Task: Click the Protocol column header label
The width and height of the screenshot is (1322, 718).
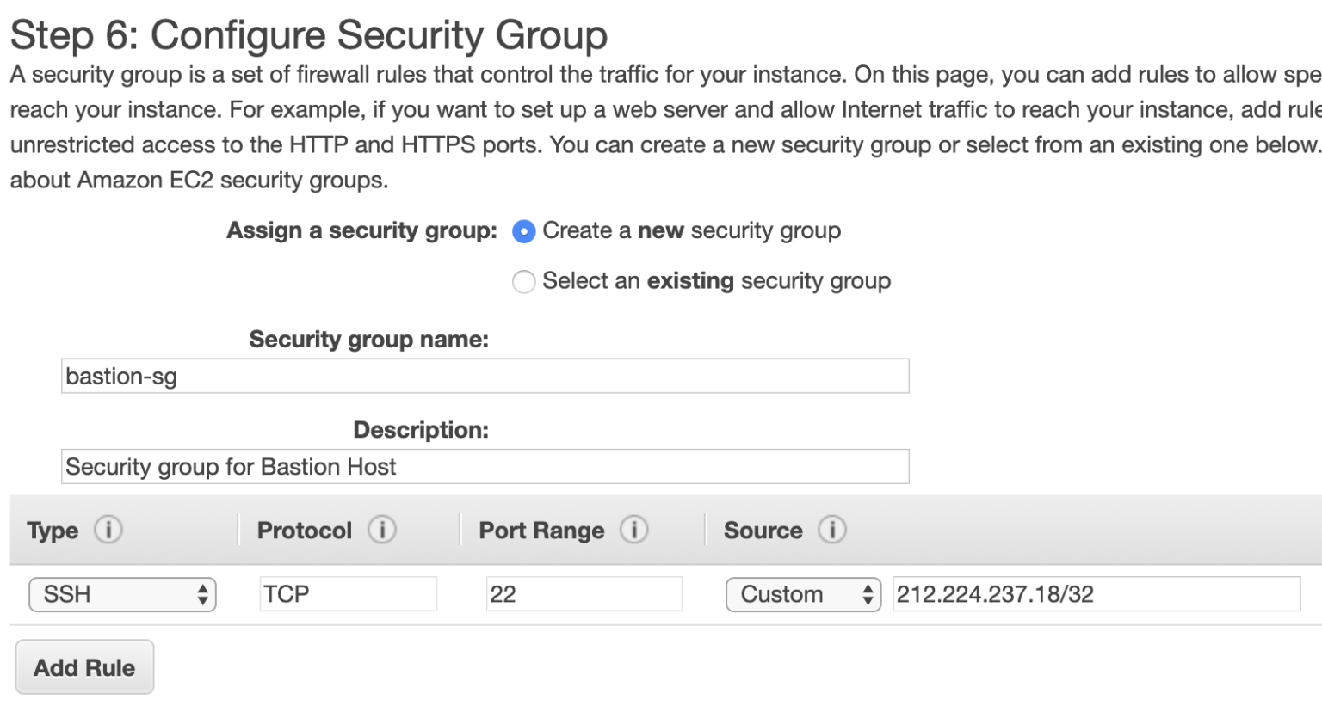Action: (305, 531)
